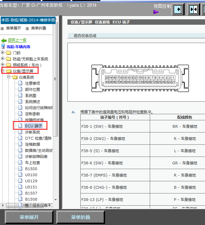The height and width of the screenshot is (225, 205).
Task: Select 仪表/显示屏 tree label
Action: click(x=23, y=71)
